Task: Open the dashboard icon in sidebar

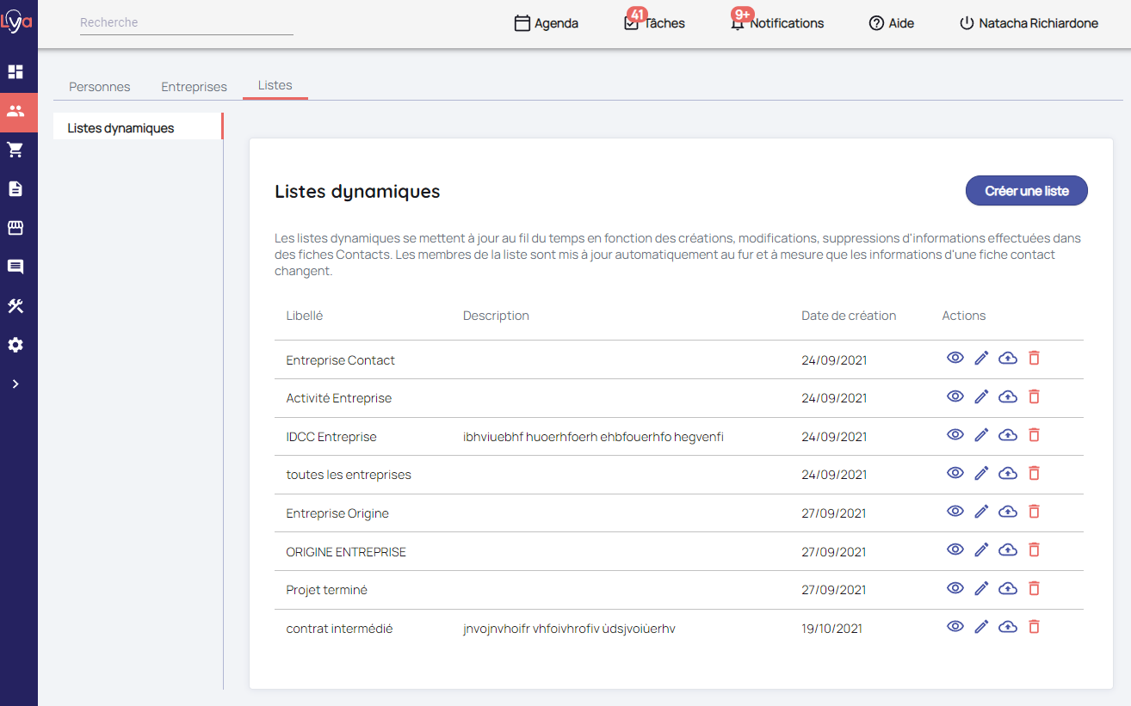Action: pos(15,72)
